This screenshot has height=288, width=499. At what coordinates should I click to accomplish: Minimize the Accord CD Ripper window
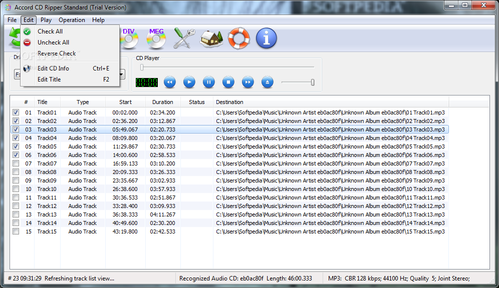point(451,5)
